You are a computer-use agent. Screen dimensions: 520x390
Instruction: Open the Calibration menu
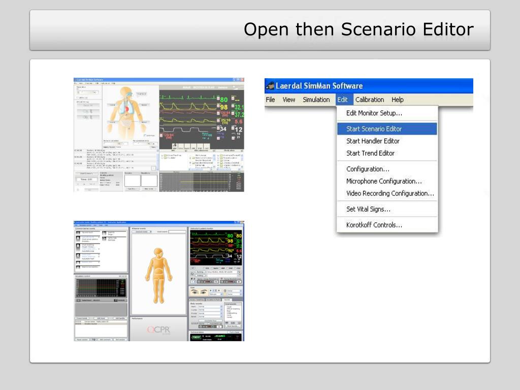pyautogui.click(x=370, y=100)
